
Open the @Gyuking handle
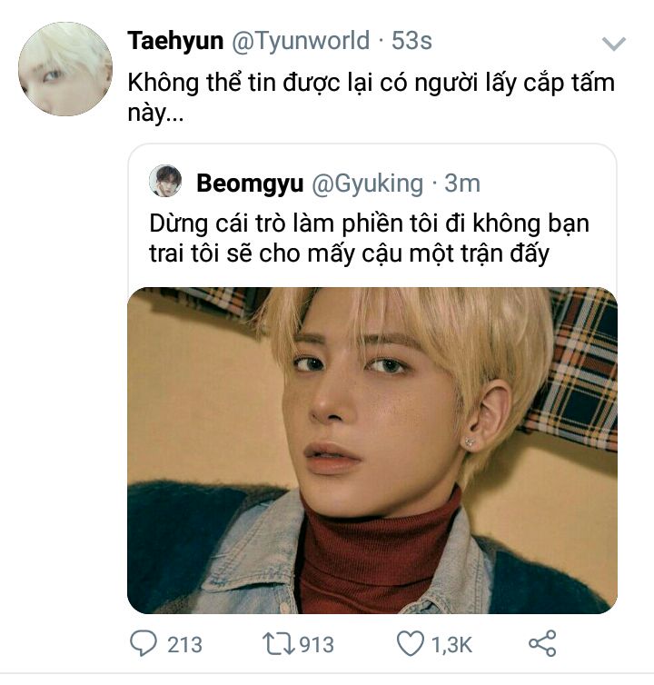[x=367, y=184]
